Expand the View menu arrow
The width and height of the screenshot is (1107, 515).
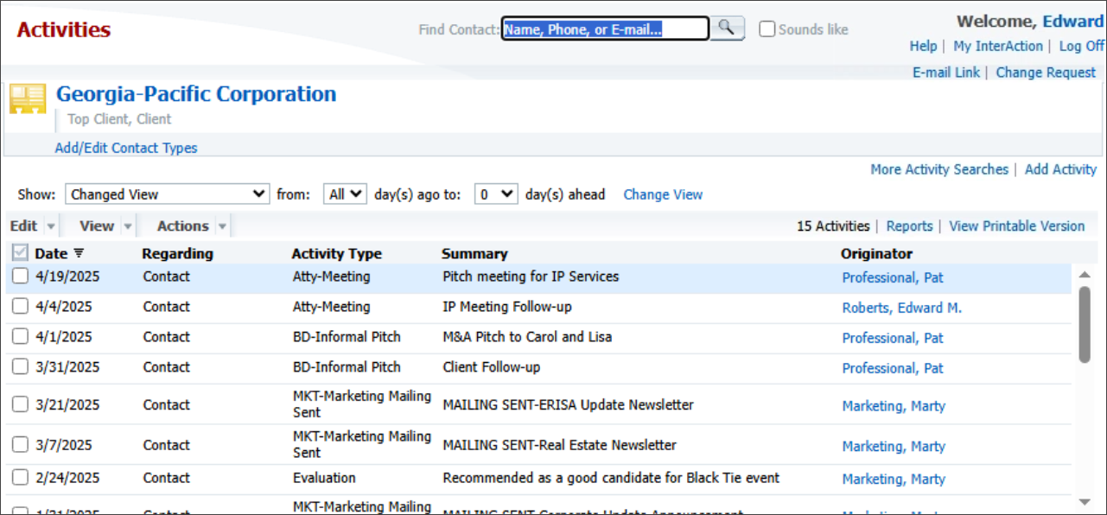point(128,226)
